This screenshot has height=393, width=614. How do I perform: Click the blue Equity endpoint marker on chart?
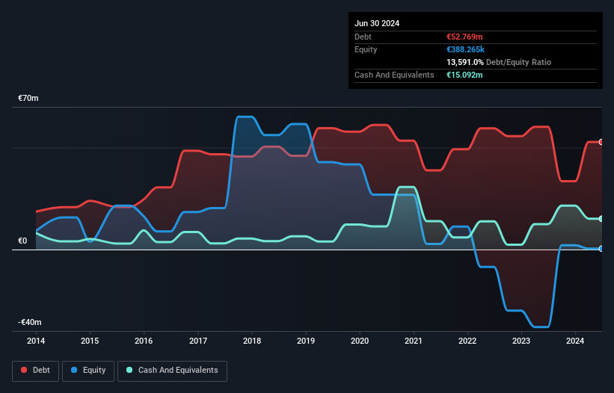[601, 249]
